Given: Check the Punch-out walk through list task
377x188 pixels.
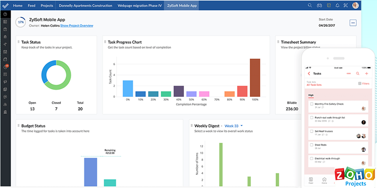Looking at the screenshot, I should (311, 118).
